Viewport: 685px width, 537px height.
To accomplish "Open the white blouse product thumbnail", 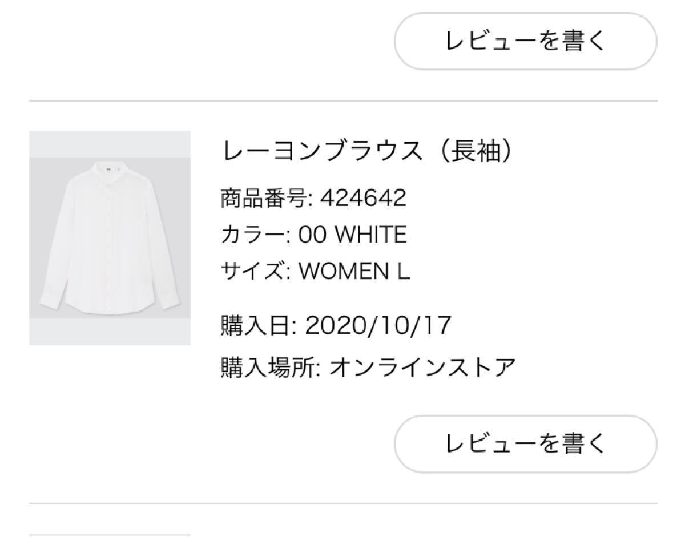I will pos(110,238).
